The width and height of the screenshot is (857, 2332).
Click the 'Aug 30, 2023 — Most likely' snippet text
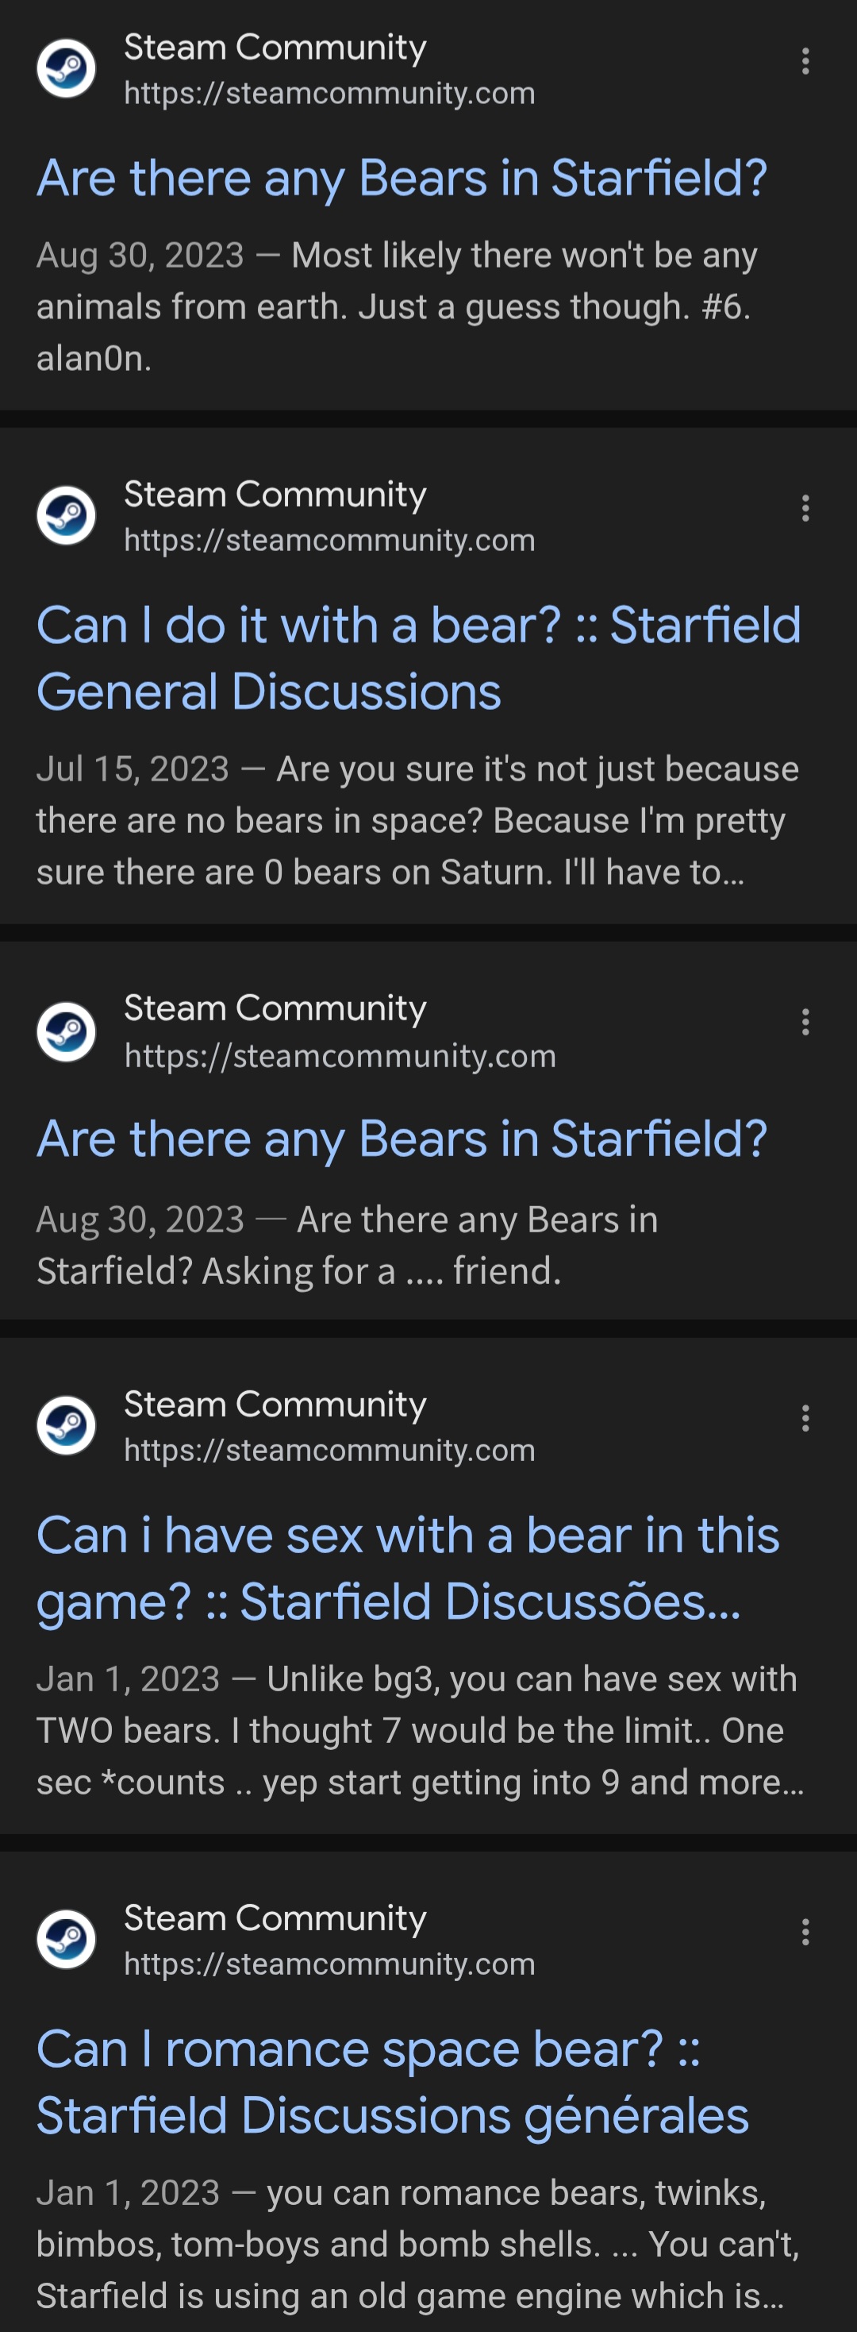(395, 307)
